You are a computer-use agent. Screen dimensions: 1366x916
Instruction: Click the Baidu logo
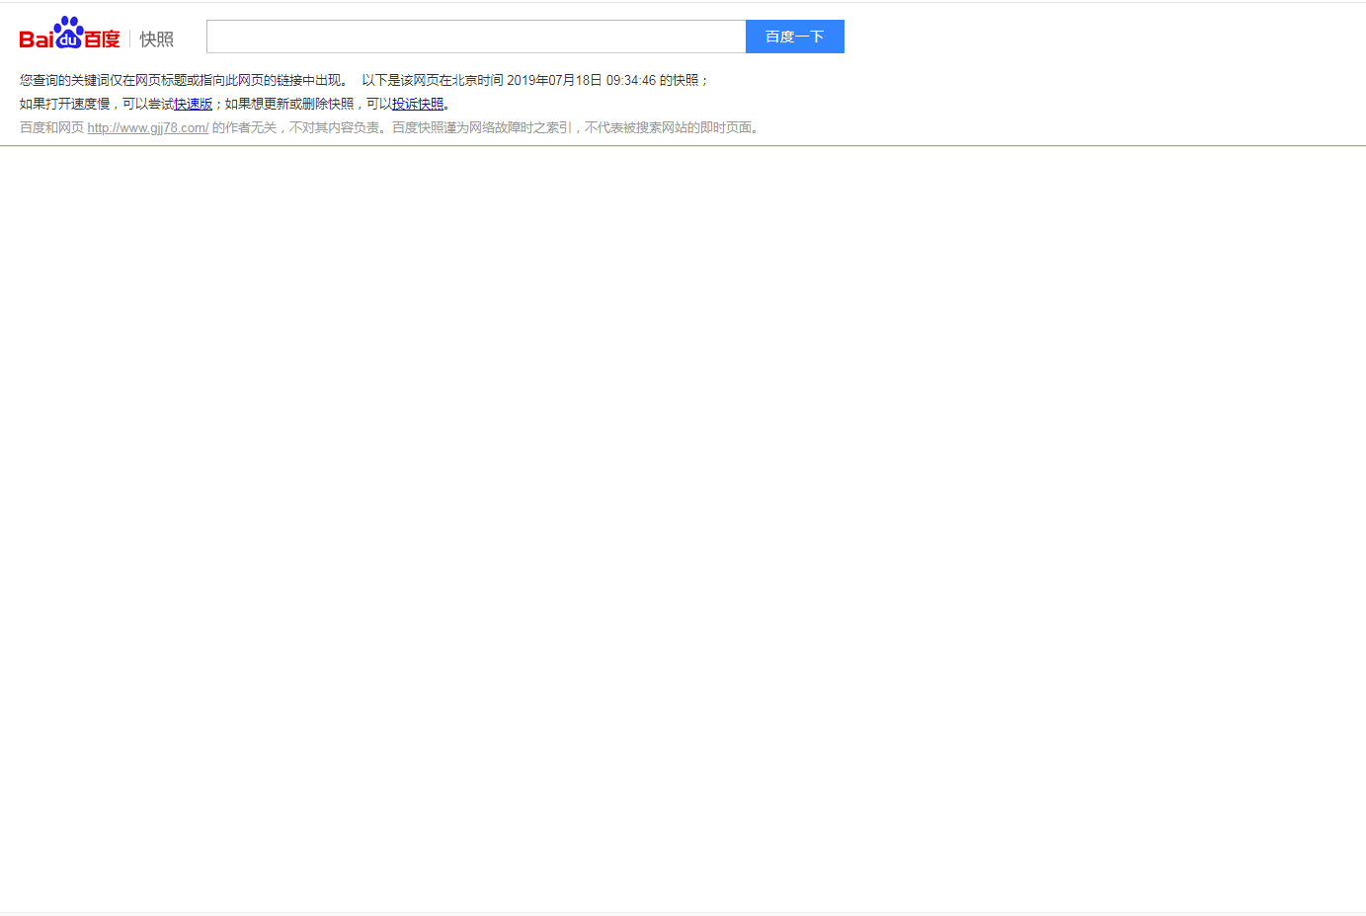coord(69,34)
